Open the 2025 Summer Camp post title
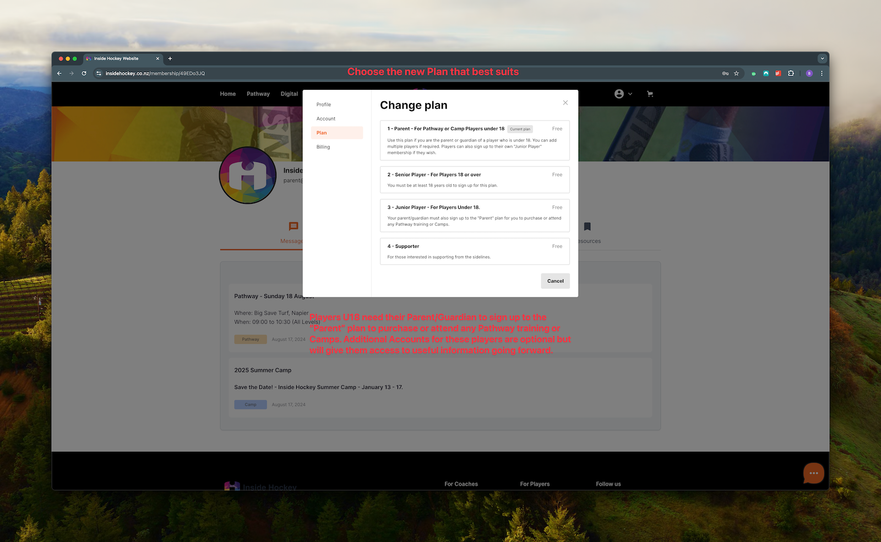The height and width of the screenshot is (542, 881). (263, 370)
